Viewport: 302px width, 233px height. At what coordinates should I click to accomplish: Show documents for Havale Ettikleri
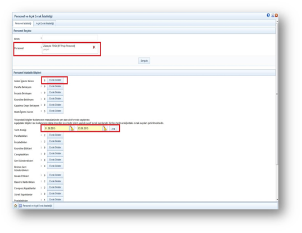click(x=55, y=175)
